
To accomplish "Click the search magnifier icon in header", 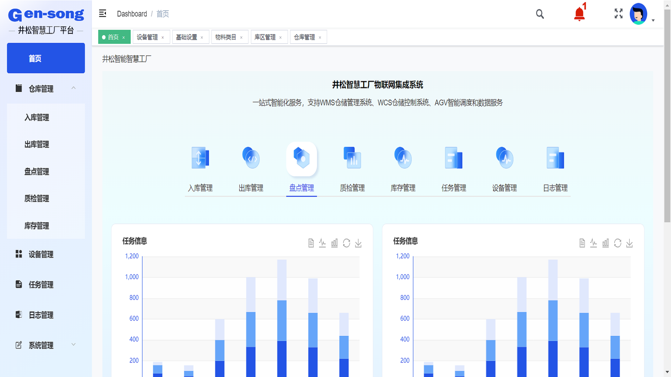I will (x=540, y=14).
